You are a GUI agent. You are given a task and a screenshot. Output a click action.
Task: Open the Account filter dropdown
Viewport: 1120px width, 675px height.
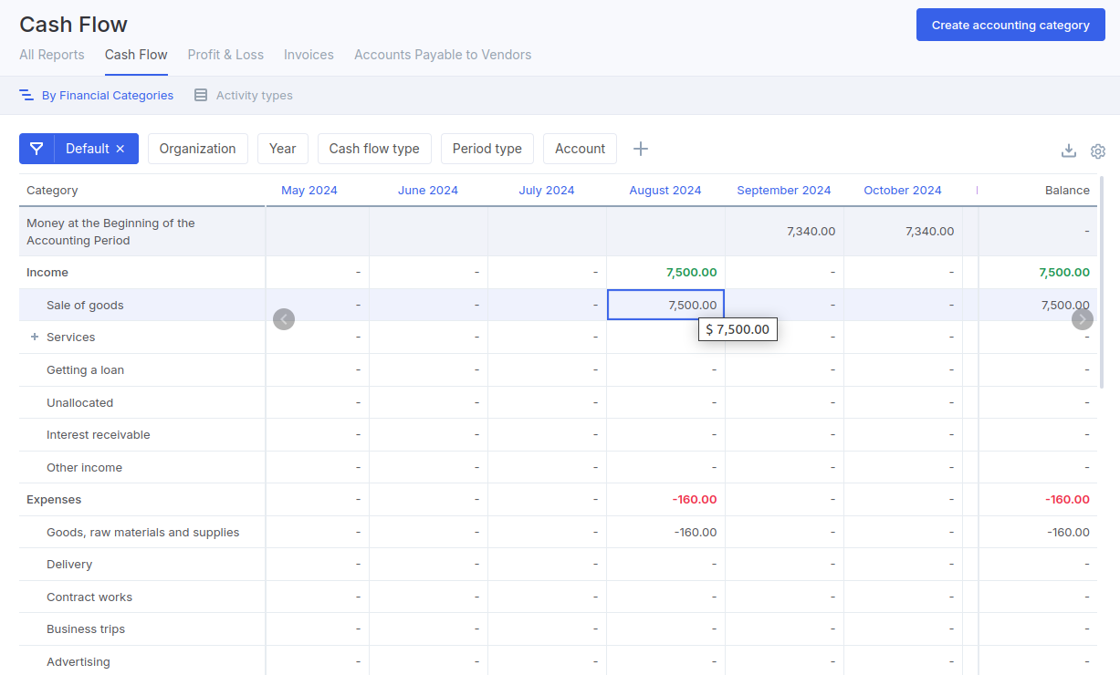coord(580,149)
